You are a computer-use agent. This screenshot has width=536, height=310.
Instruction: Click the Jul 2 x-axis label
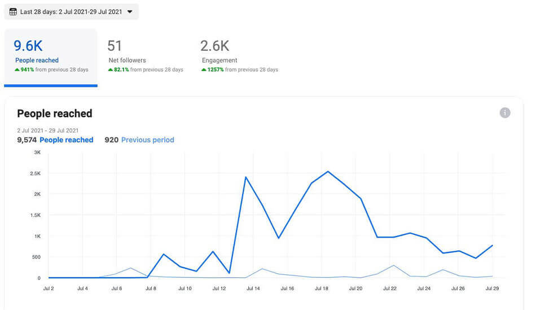coord(49,289)
